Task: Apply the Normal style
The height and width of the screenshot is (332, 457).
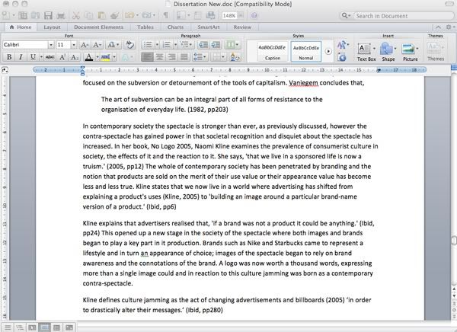Action: [305, 52]
